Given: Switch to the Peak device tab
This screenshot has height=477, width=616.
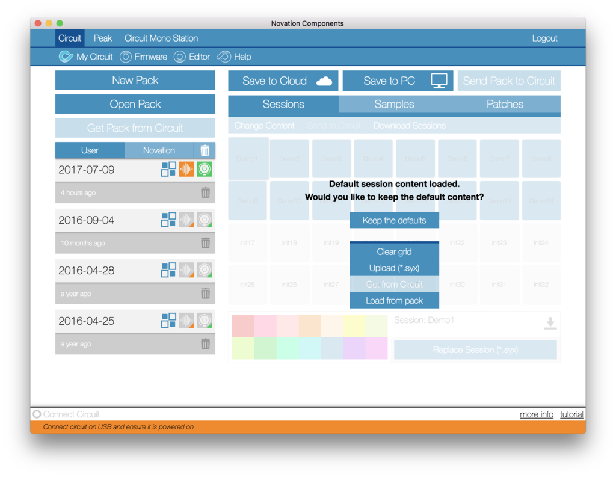Looking at the screenshot, I should coord(103,38).
